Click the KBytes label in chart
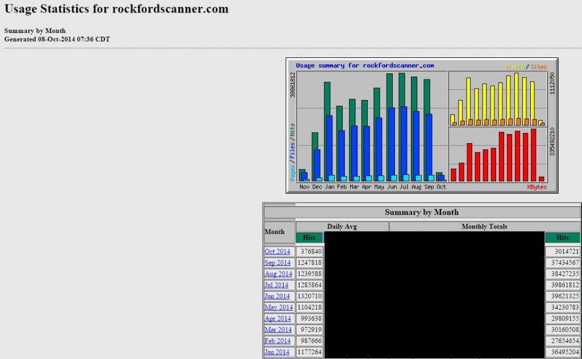 pyautogui.click(x=537, y=187)
